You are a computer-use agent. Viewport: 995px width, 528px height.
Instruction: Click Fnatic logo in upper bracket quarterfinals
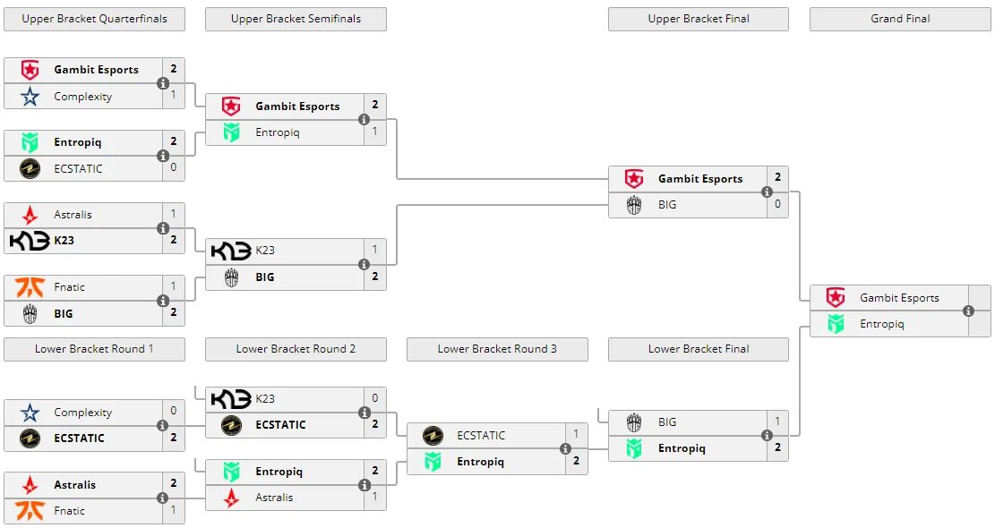pyautogui.click(x=30, y=287)
